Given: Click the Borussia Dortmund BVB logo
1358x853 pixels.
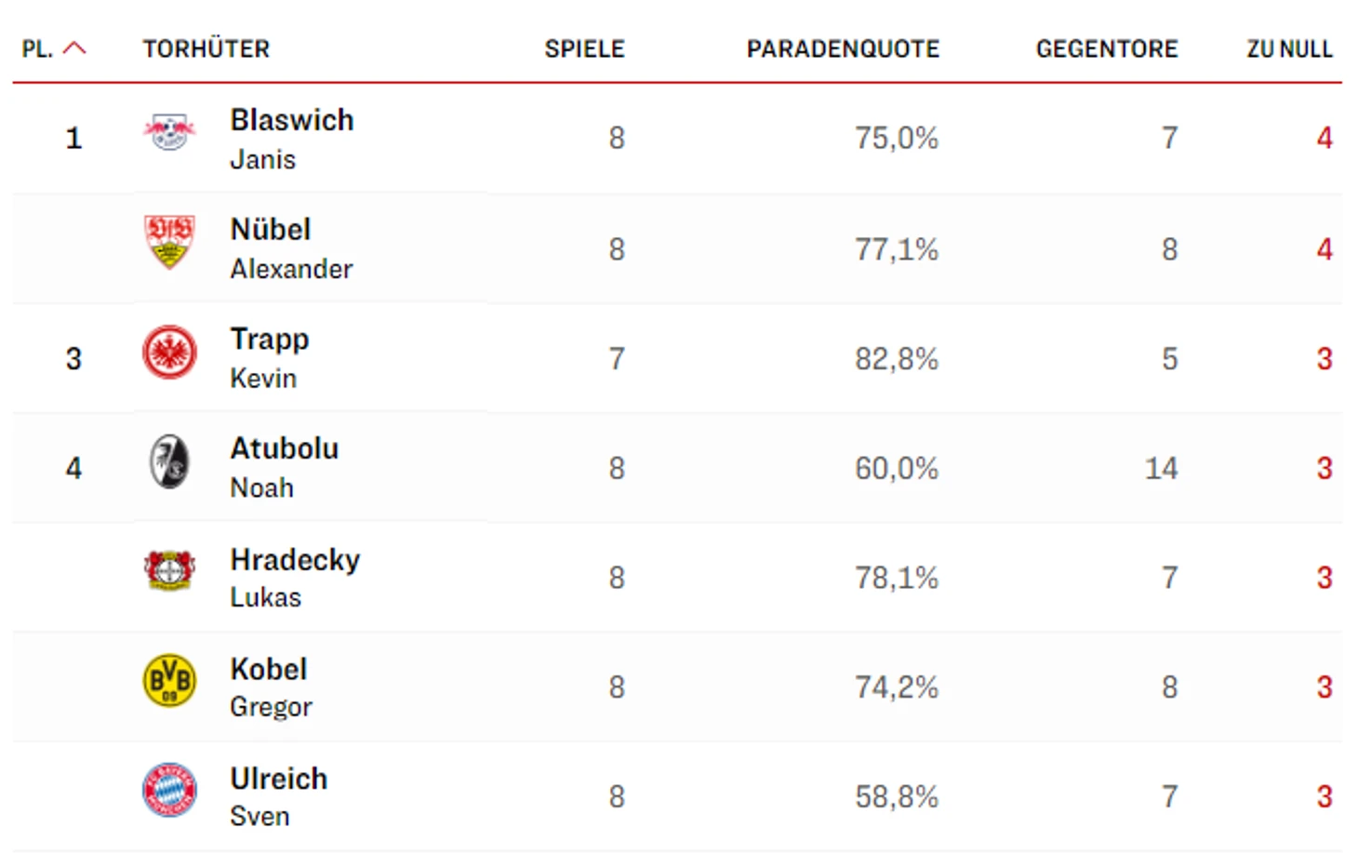Looking at the screenshot, I should [169, 680].
